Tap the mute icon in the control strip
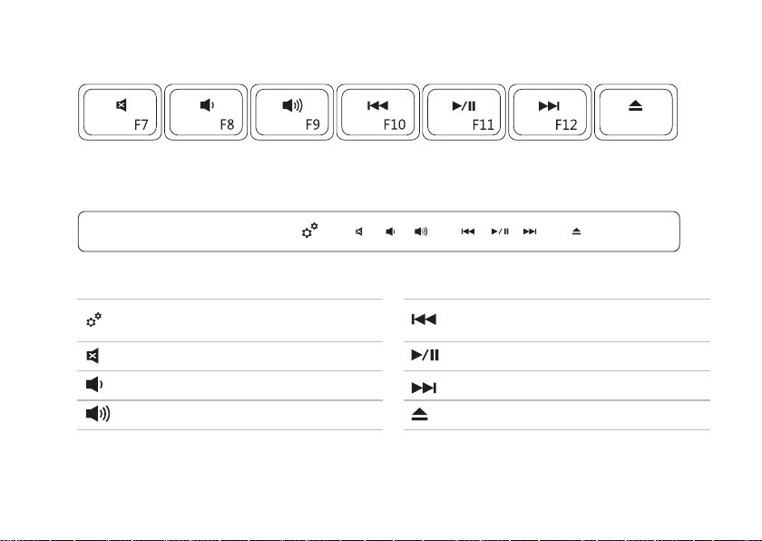762x541 pixels. click(359, 231)
